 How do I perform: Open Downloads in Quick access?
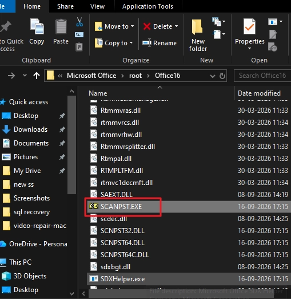click(30, 129)
